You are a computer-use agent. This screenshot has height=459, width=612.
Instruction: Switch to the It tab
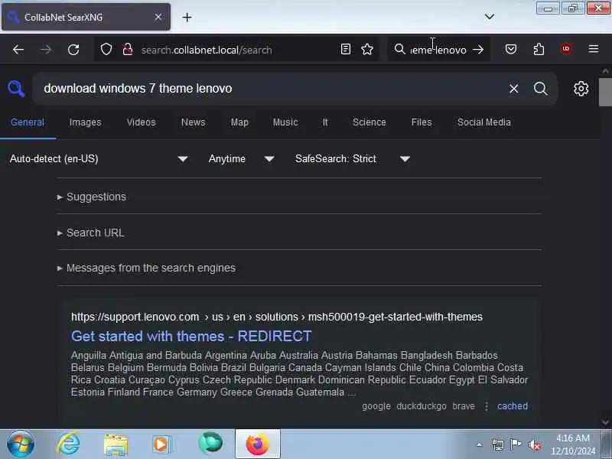click(325, 122)
